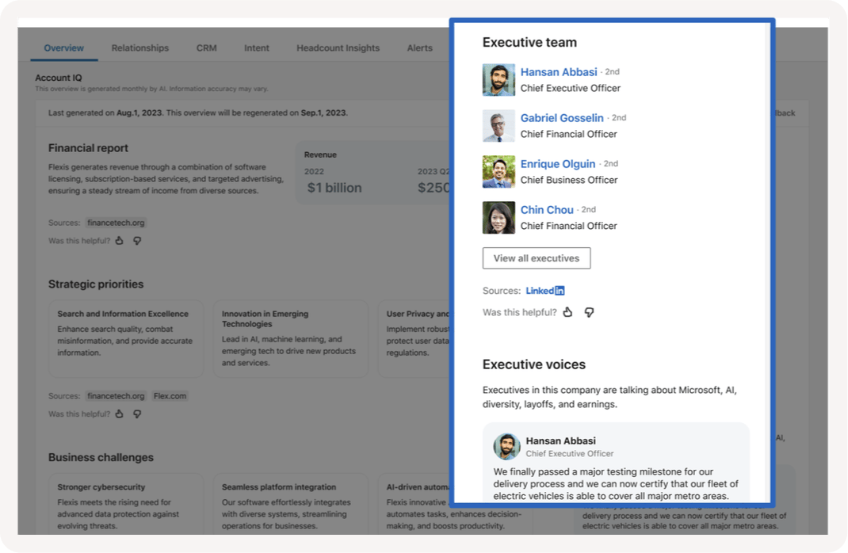848x553 pixels.
Task: Open Hansan Abbasi's profile link
Action: [559, 72]
